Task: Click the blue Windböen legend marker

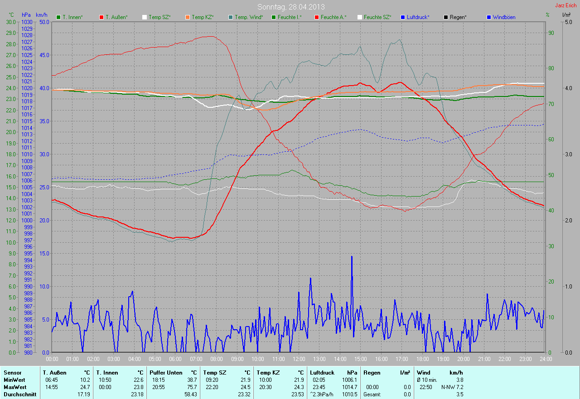Action: tap(489, 17)
